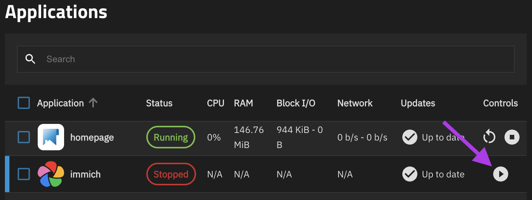Check the homepage row checkbox
532x200 pixels.
[x=24, y=137]
